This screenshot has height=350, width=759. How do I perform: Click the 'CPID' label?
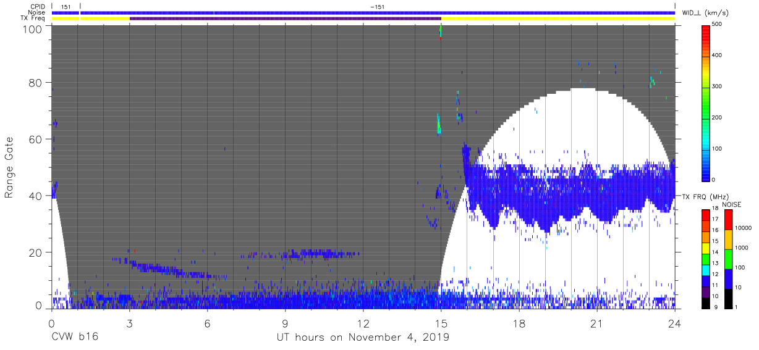click(38, 7)
